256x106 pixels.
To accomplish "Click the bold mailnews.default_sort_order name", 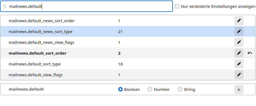I will click(x=38, y=53).
